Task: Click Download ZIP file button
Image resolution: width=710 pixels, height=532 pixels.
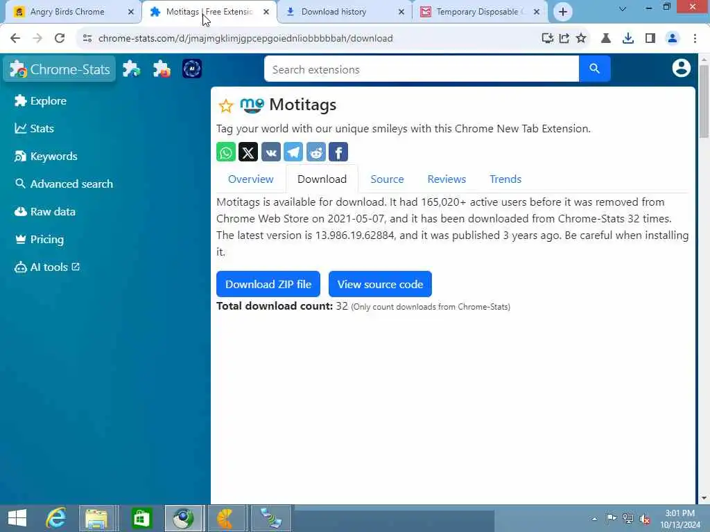Action: click(x=268, y=284)
